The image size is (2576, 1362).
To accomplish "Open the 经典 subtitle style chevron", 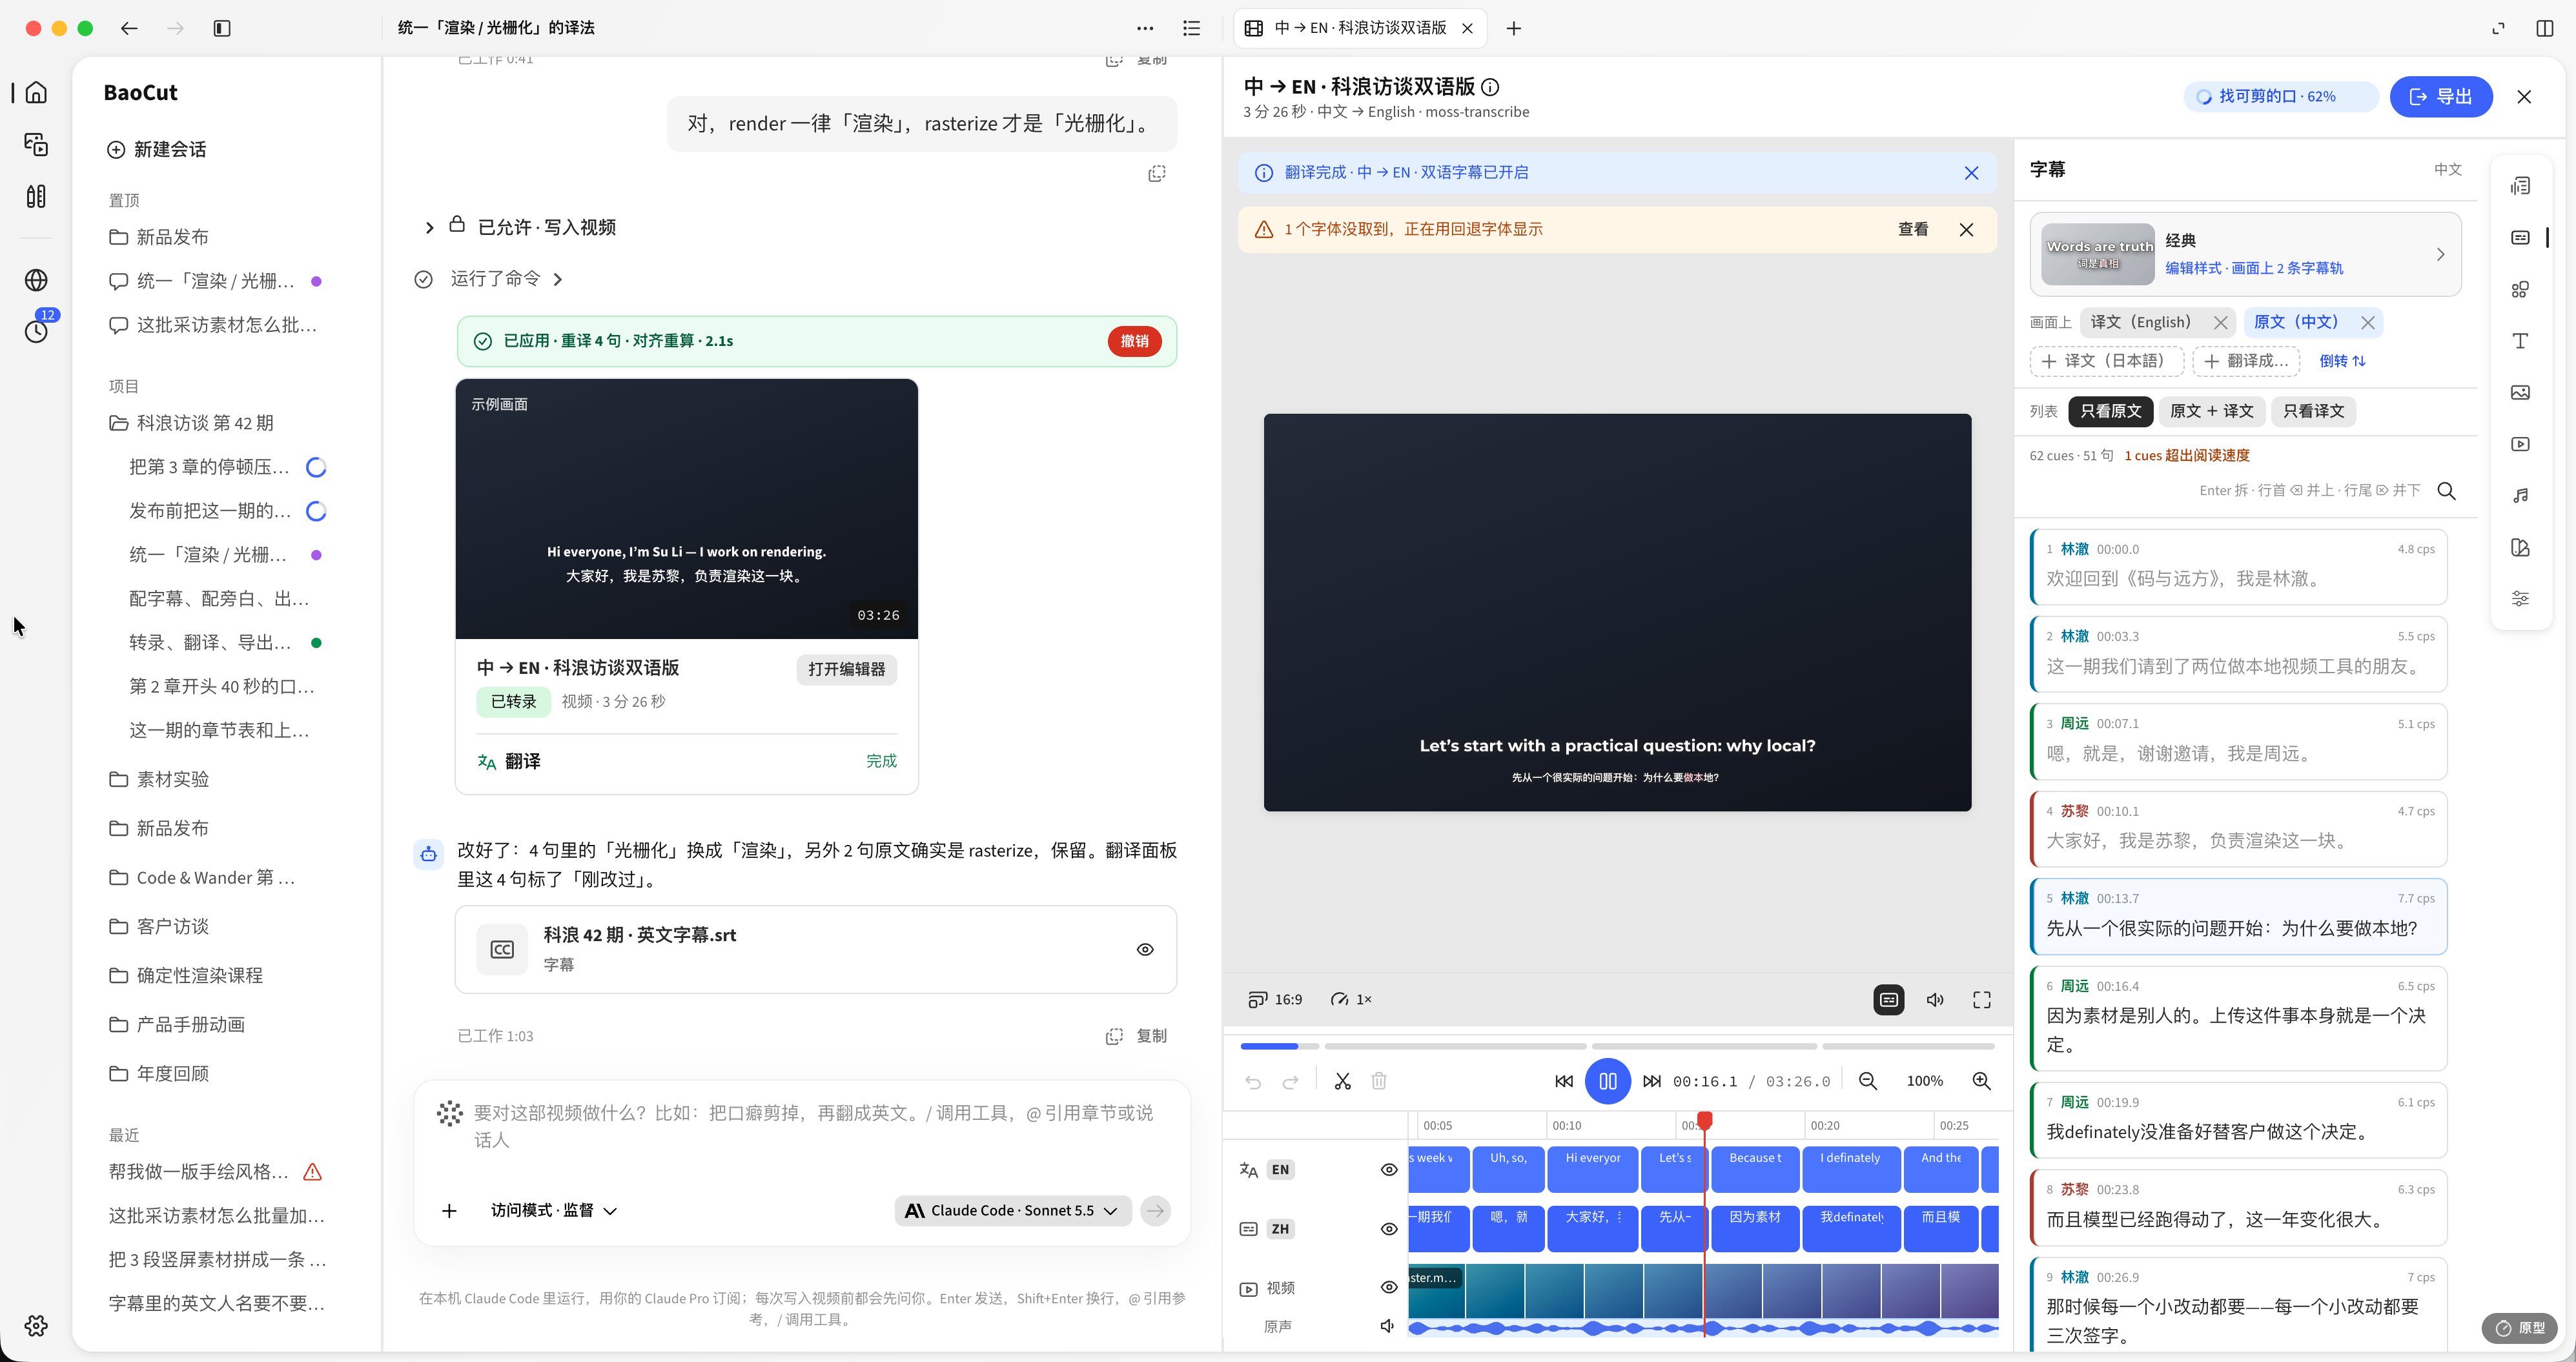I will 2440,254.
